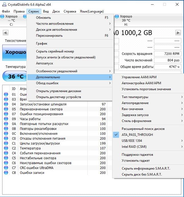Image resolution: width=184 pixels, height=197 pixels.
Task: Click the CrystalDiskInfo app icon in title bar
Action: tap(4, 5)
